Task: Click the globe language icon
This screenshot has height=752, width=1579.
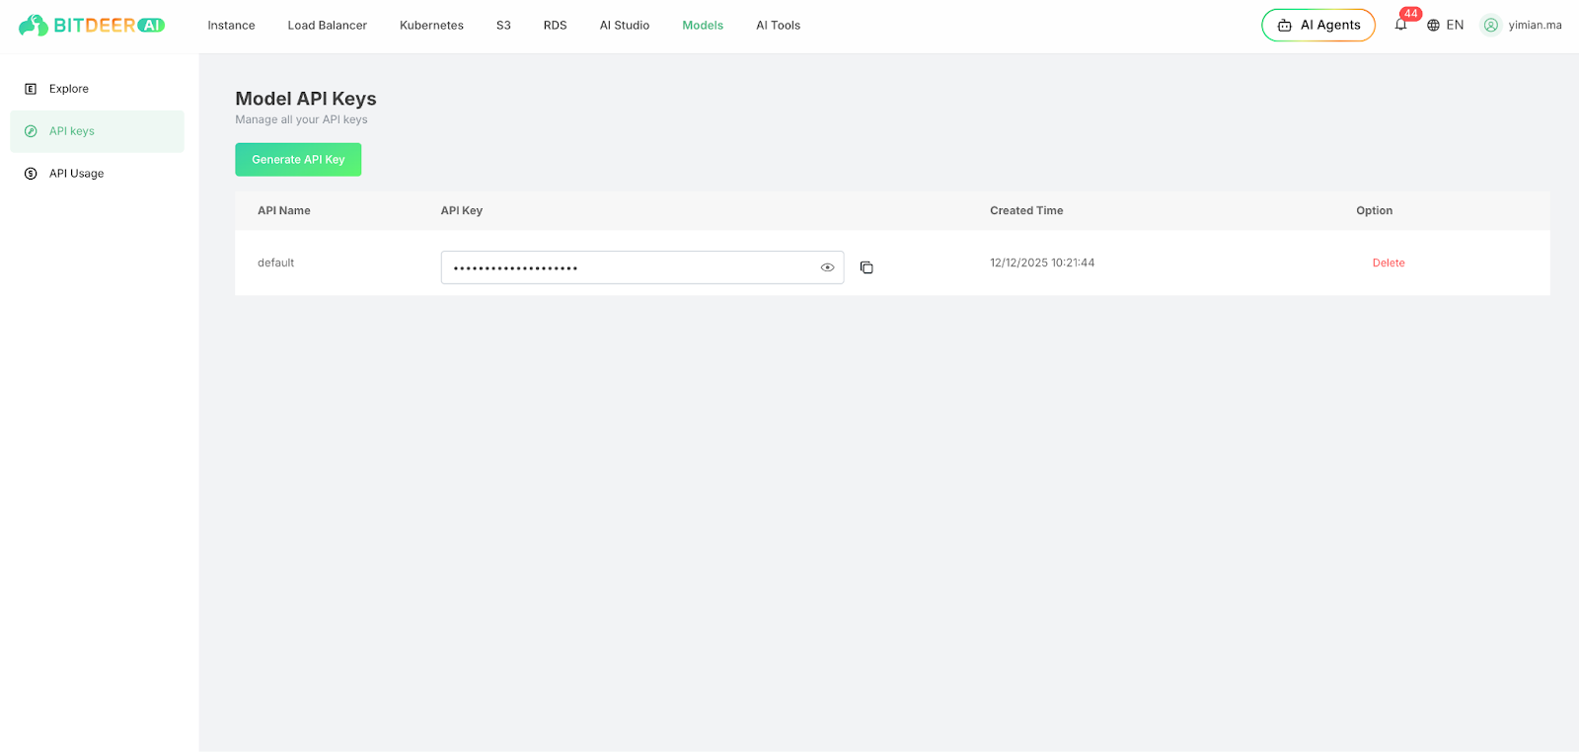Action: [1433, 25]
